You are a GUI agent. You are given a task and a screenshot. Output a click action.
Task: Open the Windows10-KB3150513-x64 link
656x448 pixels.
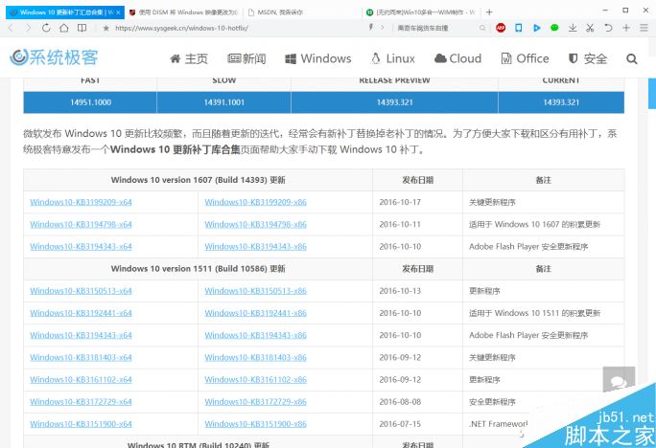coord(81,291)
